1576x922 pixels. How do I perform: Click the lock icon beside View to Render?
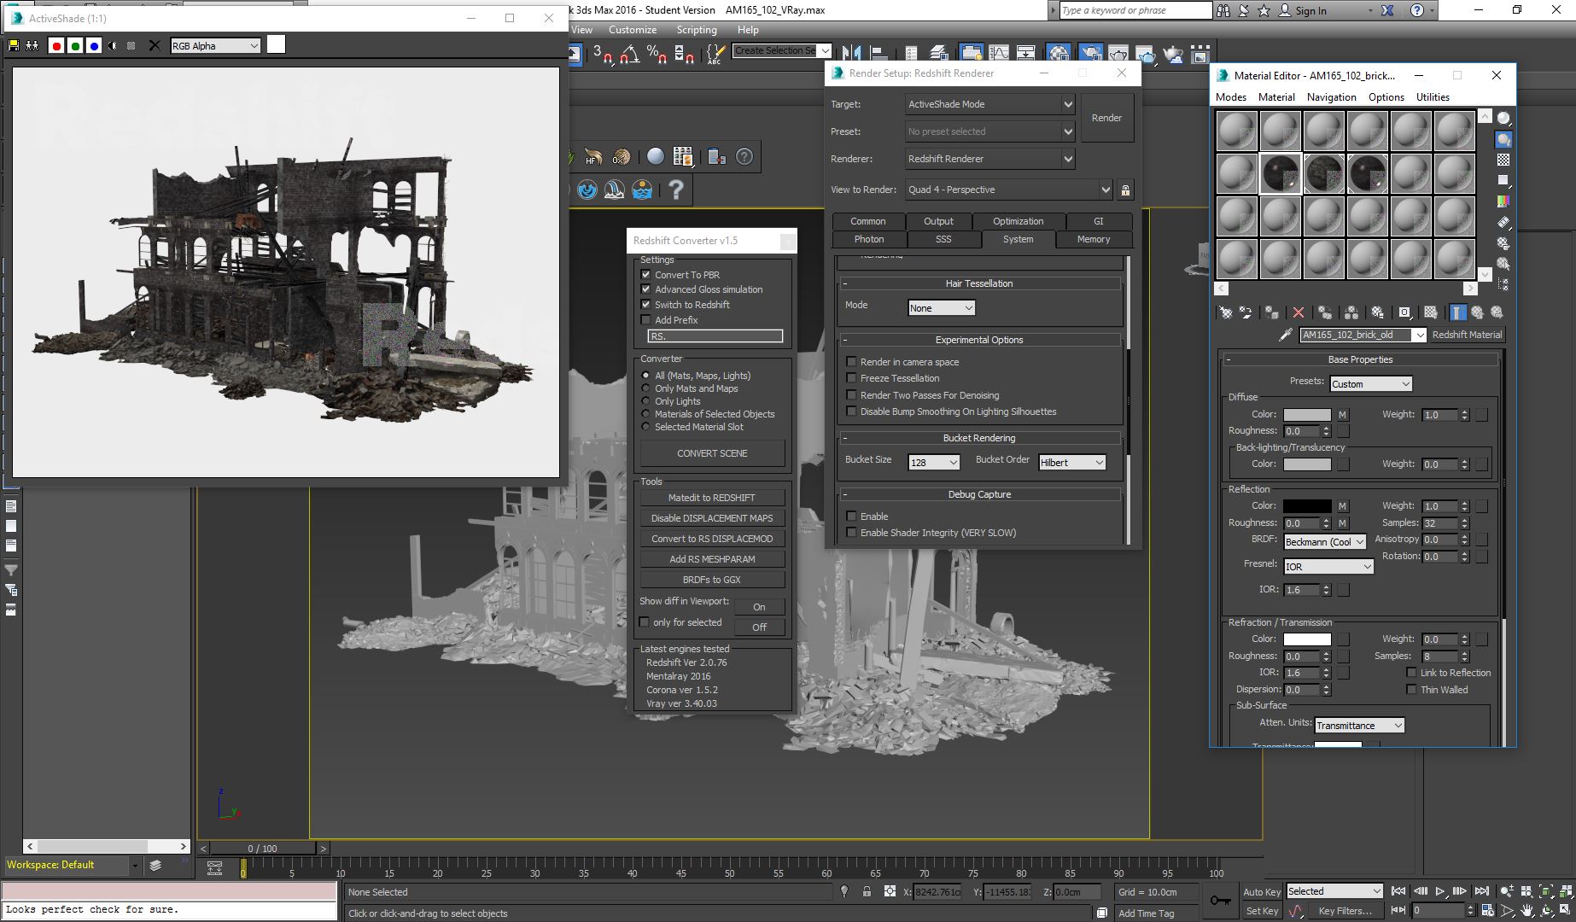click(1125, 190)
